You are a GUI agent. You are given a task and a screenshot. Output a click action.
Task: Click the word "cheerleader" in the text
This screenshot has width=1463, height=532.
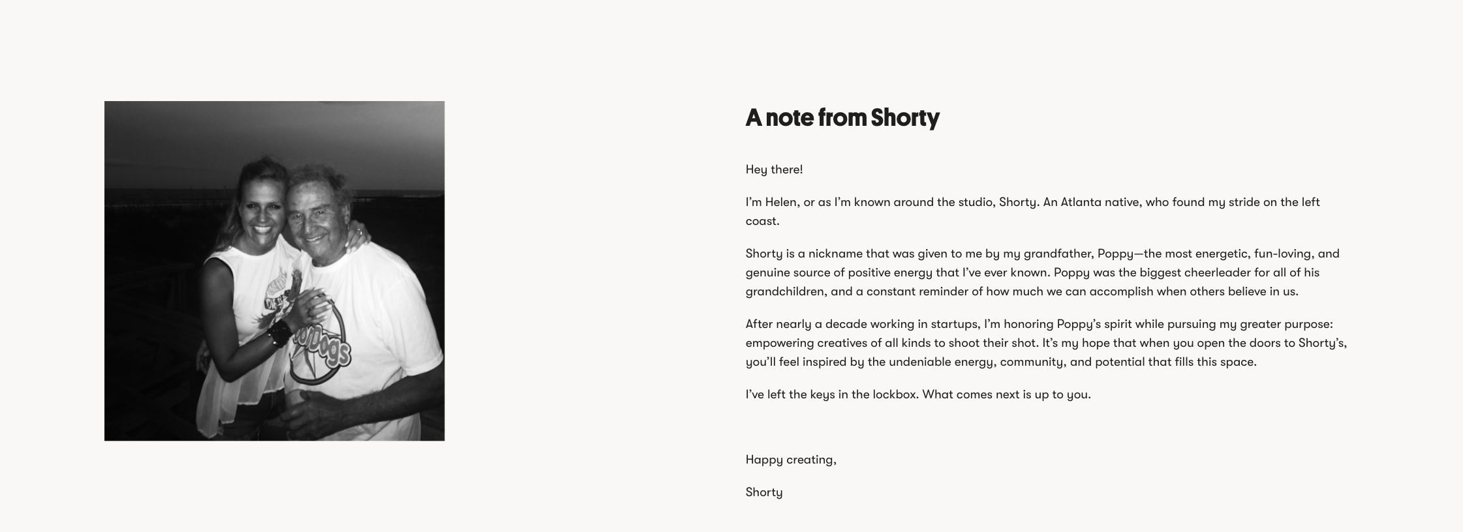[1217, 273]
